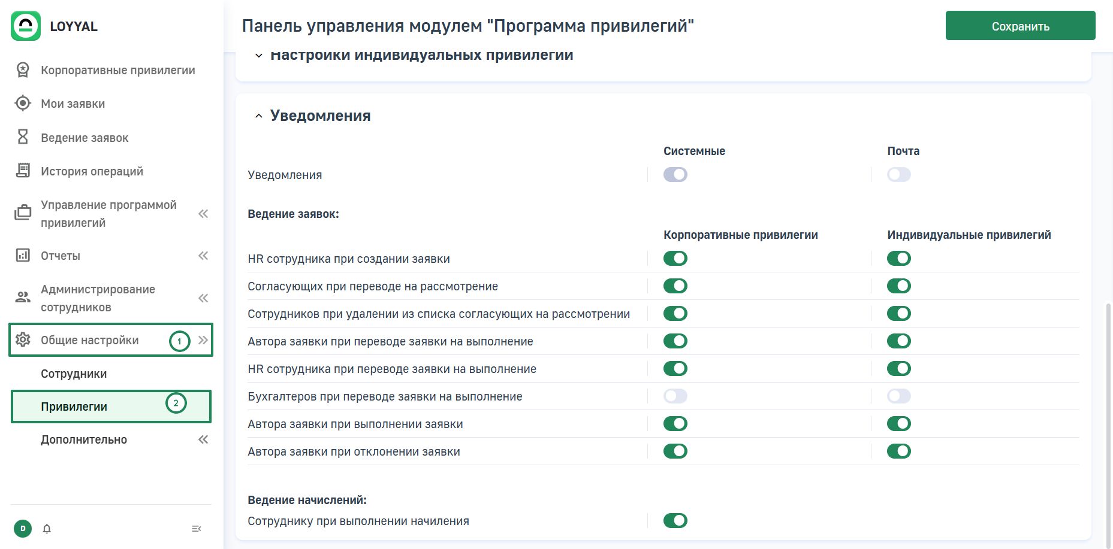Disable individual toggle for Автора заявки при отклонении
This screenshot has width=1113, height=549.
[x=898, y=451]
